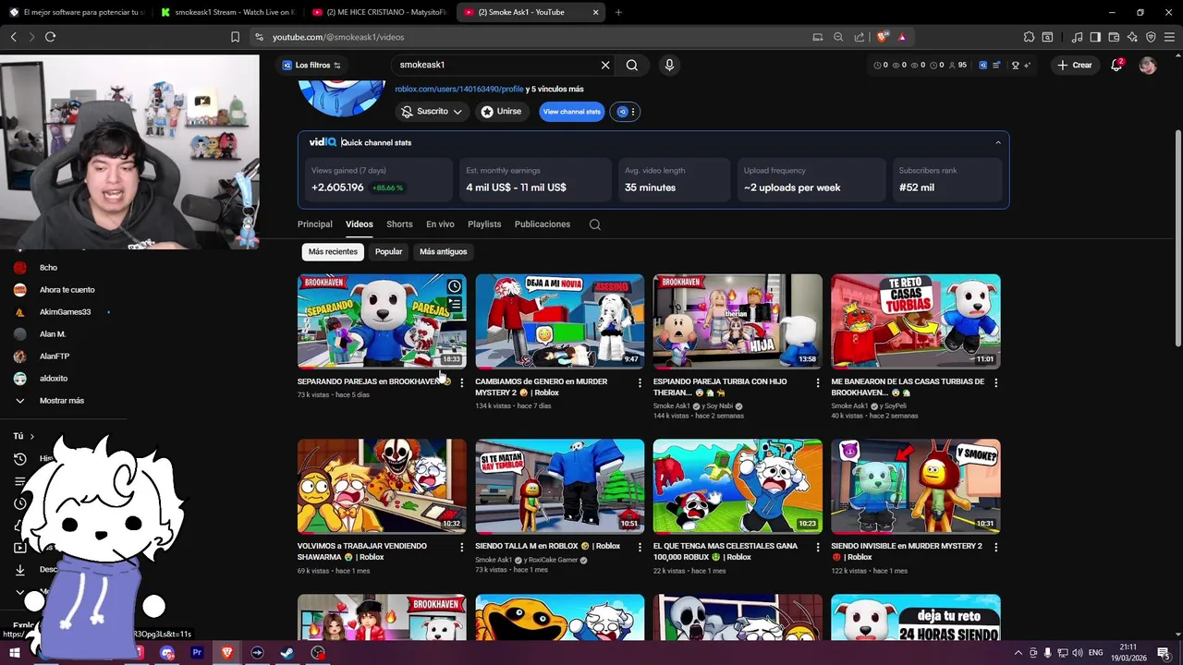Screen dimensions: 1183x665
Task: Add SEPARANDO PAREJAS video to Watch Later
Action: (x=455, y=286)
